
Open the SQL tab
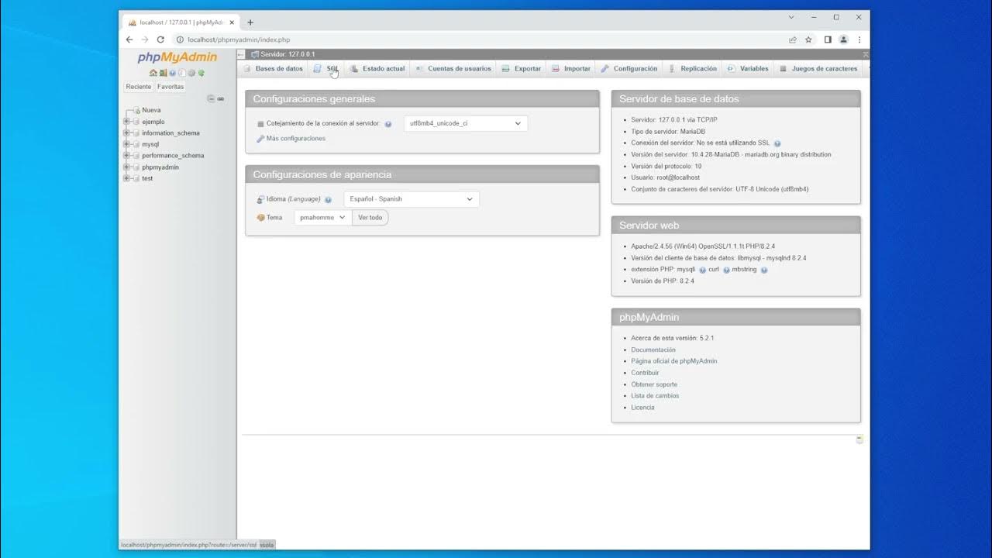tap(326, 69)
